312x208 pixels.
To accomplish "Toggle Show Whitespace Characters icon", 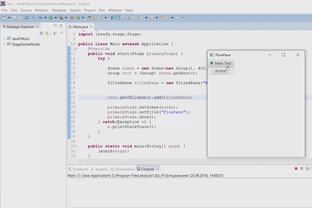I will tap(134, 17).
